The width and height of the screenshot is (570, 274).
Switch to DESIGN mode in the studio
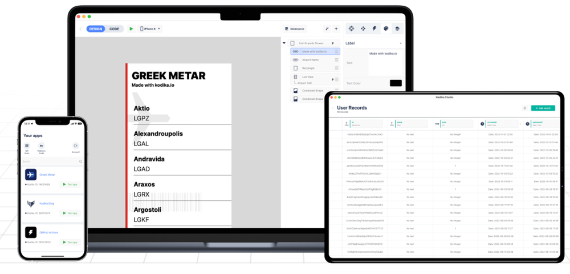[96, 29]
